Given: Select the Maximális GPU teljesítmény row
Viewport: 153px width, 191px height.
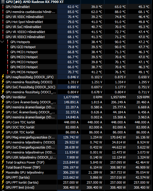Looking at the screenshot, I should pos(77,172).
